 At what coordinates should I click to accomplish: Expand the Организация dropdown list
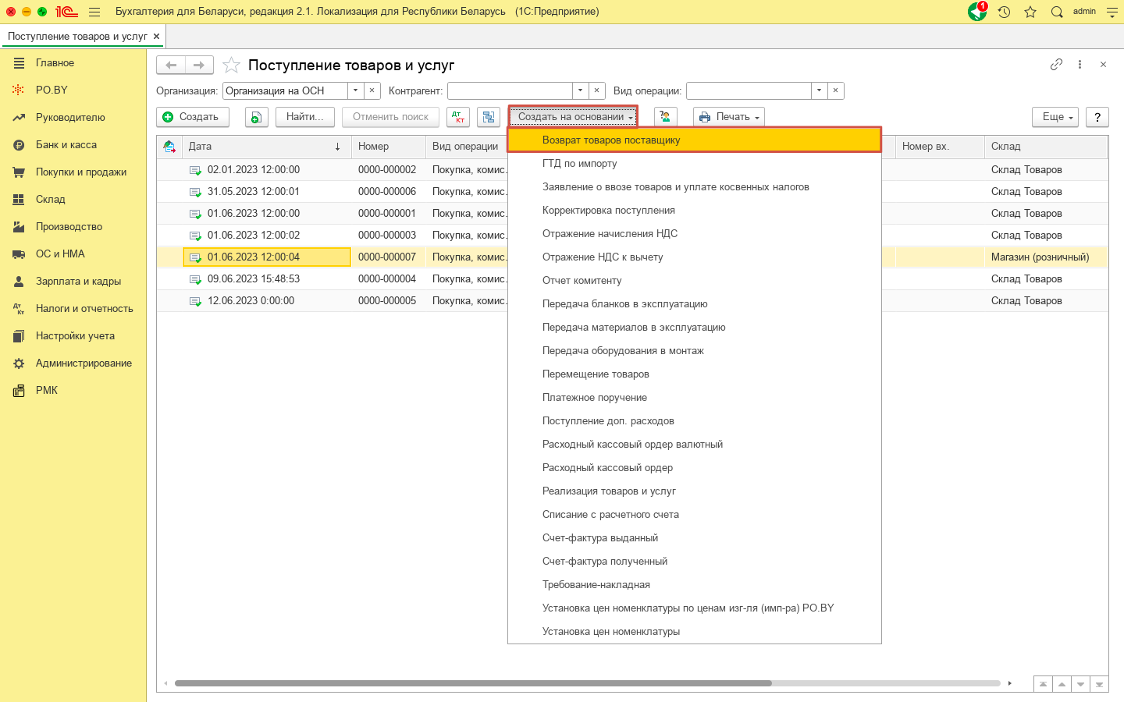coord(356,90)
